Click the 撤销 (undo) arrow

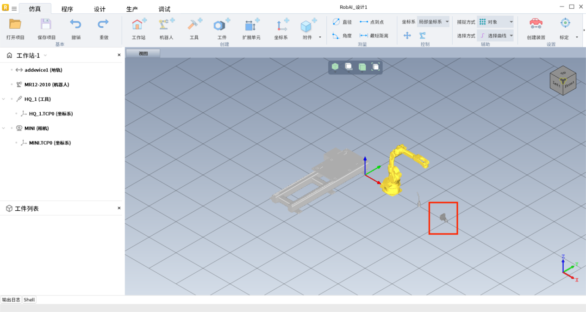point(75,24)
